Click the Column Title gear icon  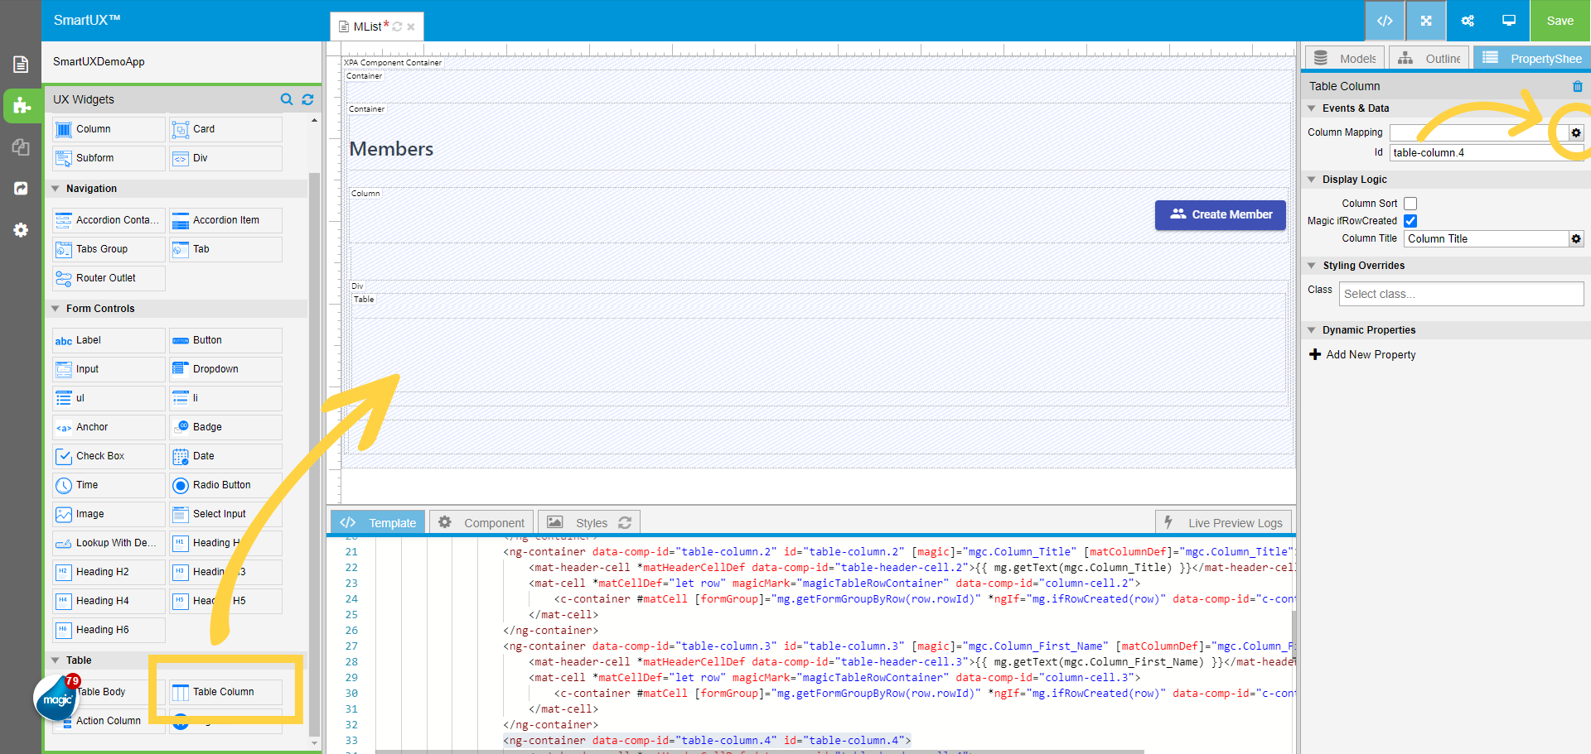[1575, 238]
